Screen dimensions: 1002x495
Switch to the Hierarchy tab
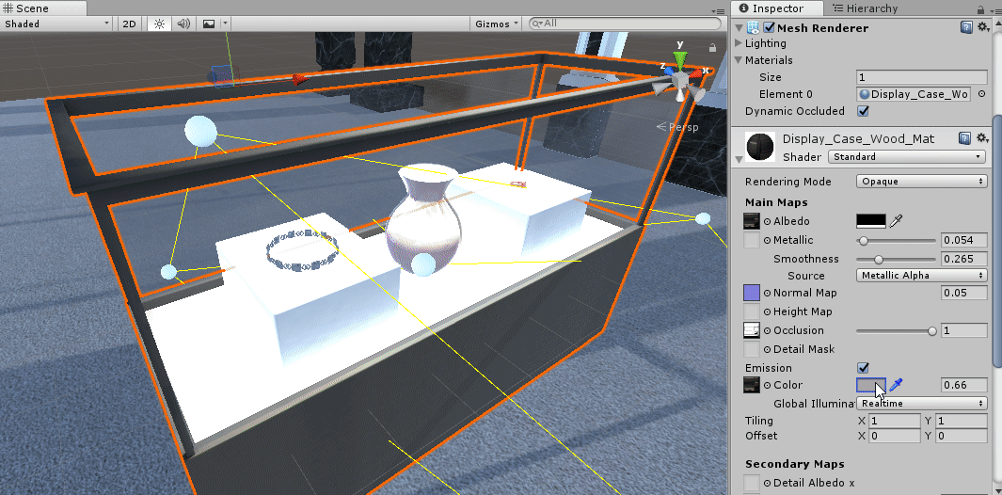[x=865, y=8]
